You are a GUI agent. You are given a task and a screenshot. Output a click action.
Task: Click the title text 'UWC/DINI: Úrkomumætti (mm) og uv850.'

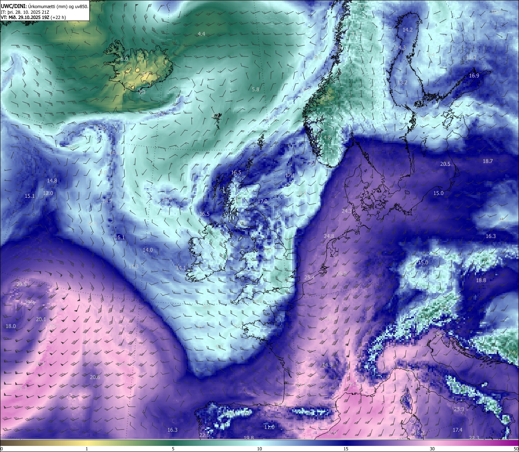44,6
